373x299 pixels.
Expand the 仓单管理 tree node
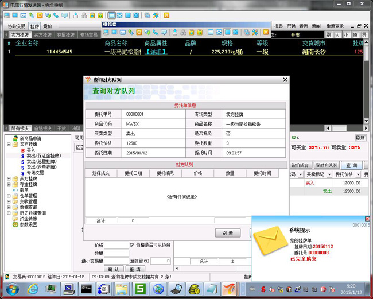(x=9, y=196)
